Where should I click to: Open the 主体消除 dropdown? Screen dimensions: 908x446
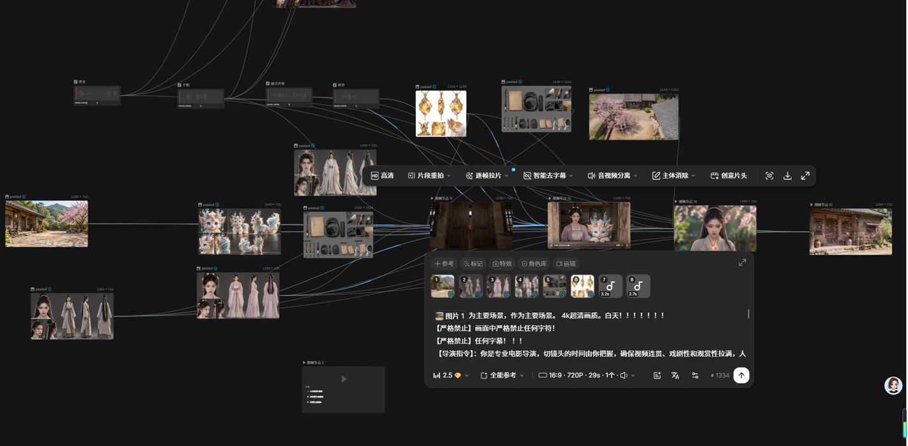click(673, 176)
